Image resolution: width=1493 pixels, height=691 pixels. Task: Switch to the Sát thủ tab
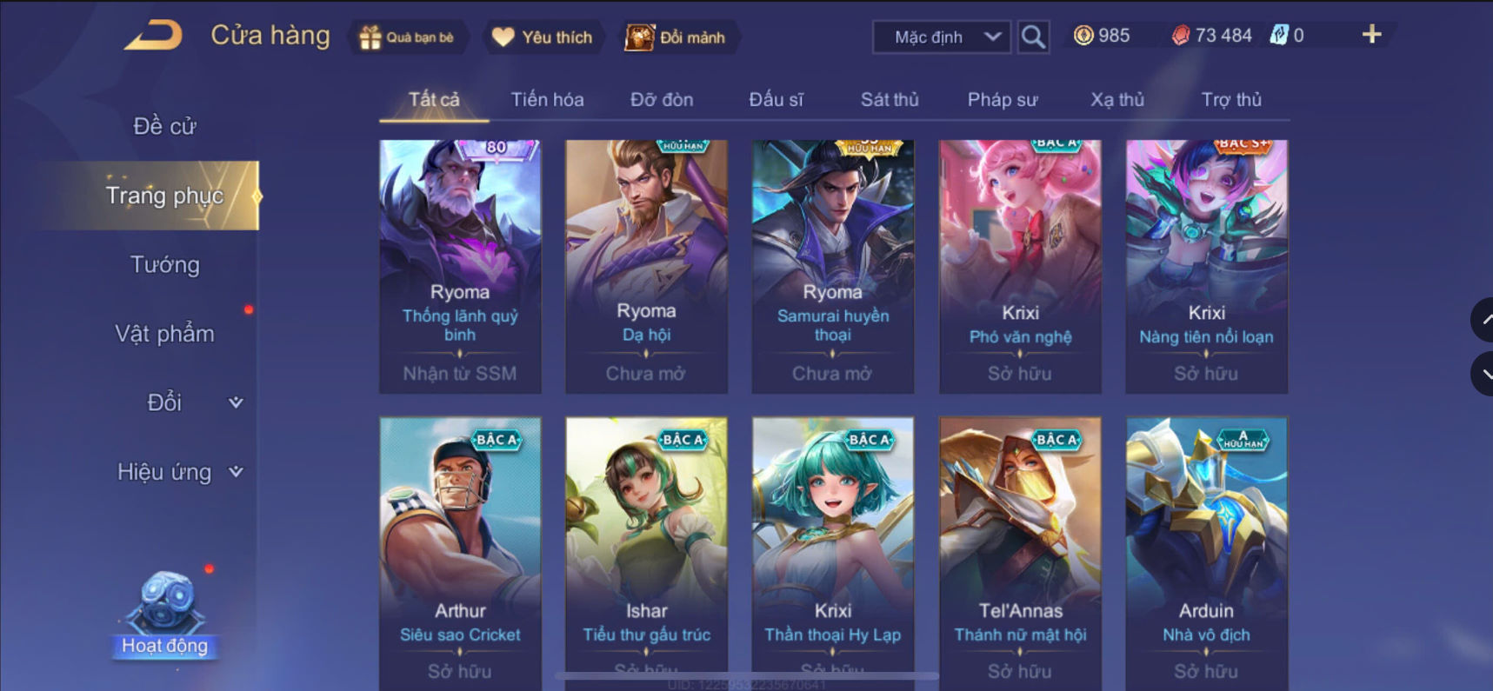(x=890, y=100)
